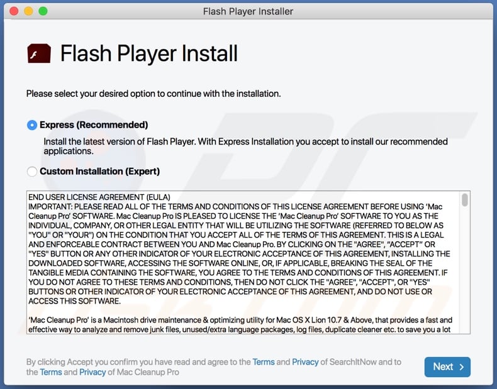Minimize the window with the yellow button
497x389 pixels.
pos(28,11)
